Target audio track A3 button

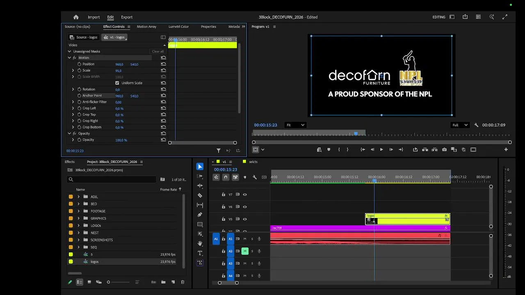(x=231, y=263)
